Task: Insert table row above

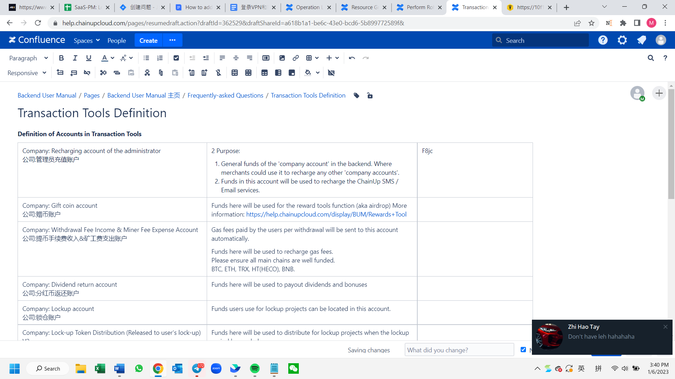Action: tap(60, 73)
